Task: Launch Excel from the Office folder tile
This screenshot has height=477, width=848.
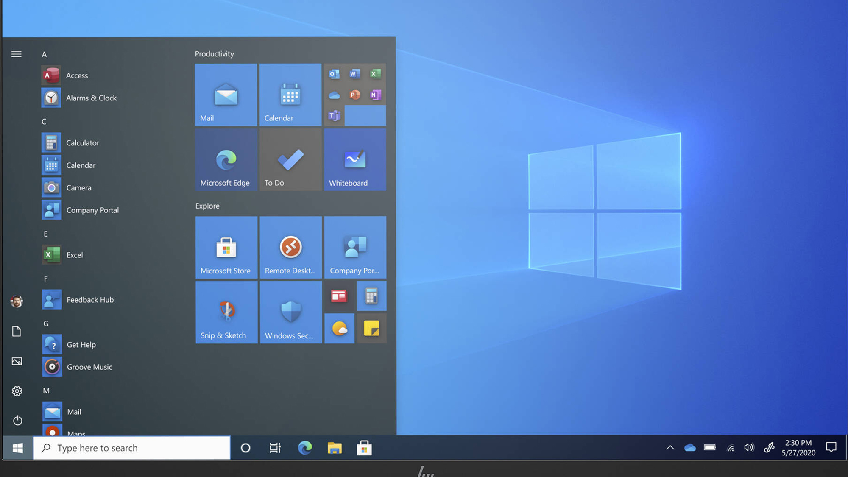Action: [375, 74]
